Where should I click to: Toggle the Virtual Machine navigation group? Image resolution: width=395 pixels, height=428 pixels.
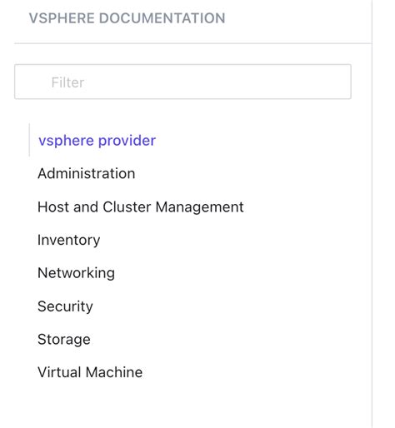(x=90, y=372)
